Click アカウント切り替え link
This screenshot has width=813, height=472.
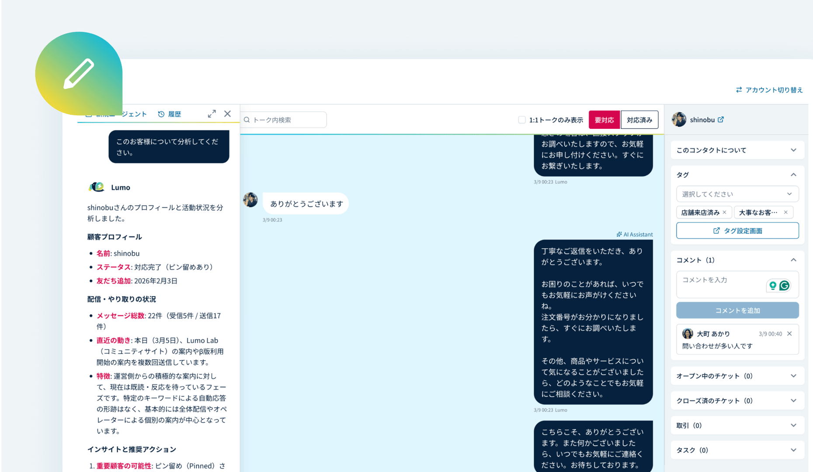pos(769,90)
